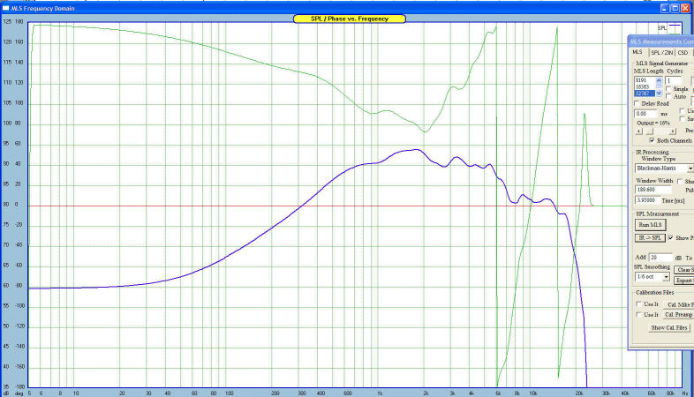Switch to the MLS tab
The image size is (694, 397).
(x=637, y=52)
